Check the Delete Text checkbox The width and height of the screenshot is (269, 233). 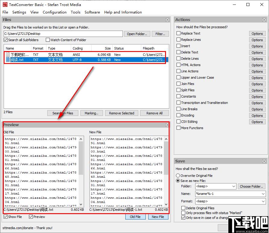point(178,52)
